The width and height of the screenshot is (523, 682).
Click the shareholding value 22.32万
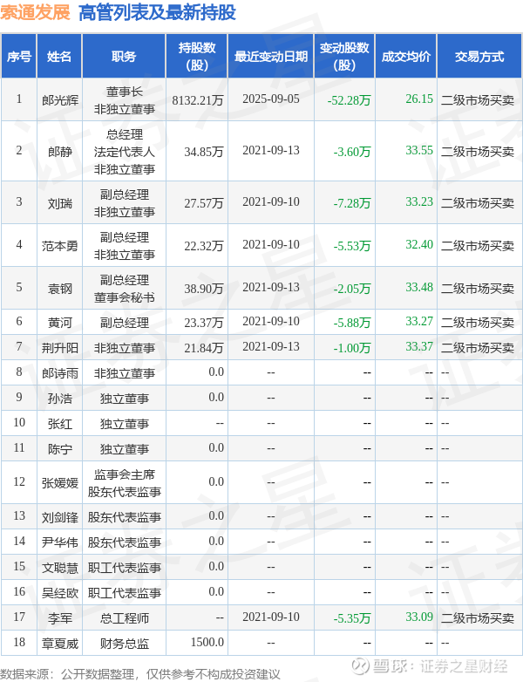[x=204, y=246]
